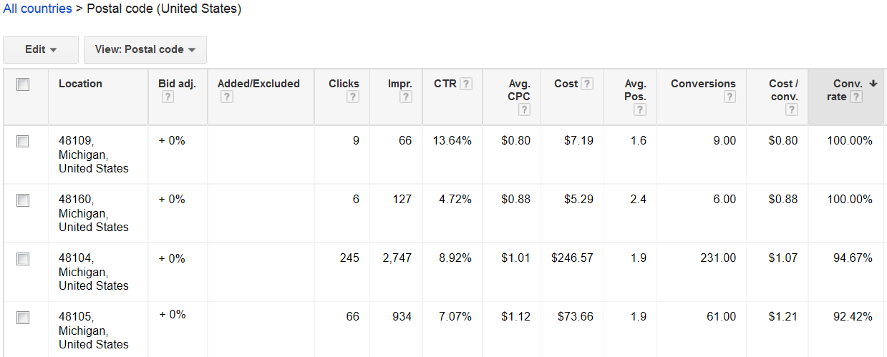Click the help icon under Clicks

pos(352,97)
